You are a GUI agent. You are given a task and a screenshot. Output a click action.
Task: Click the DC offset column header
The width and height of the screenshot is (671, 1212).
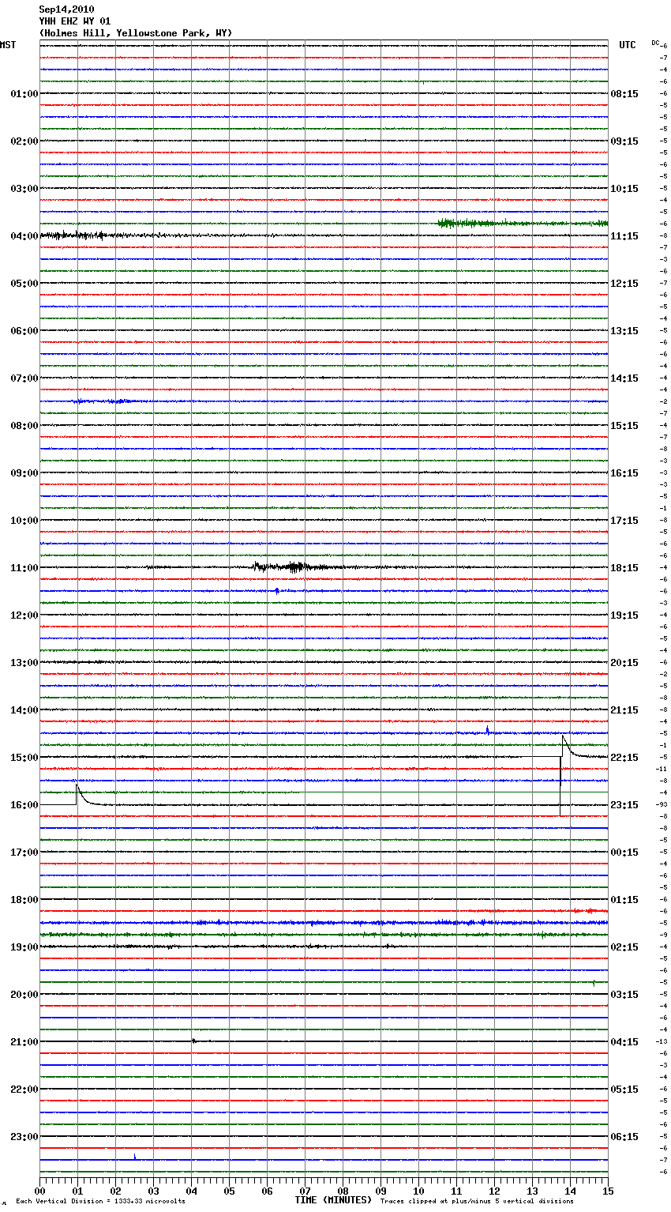pyautogui.click(x=655, y=43)
